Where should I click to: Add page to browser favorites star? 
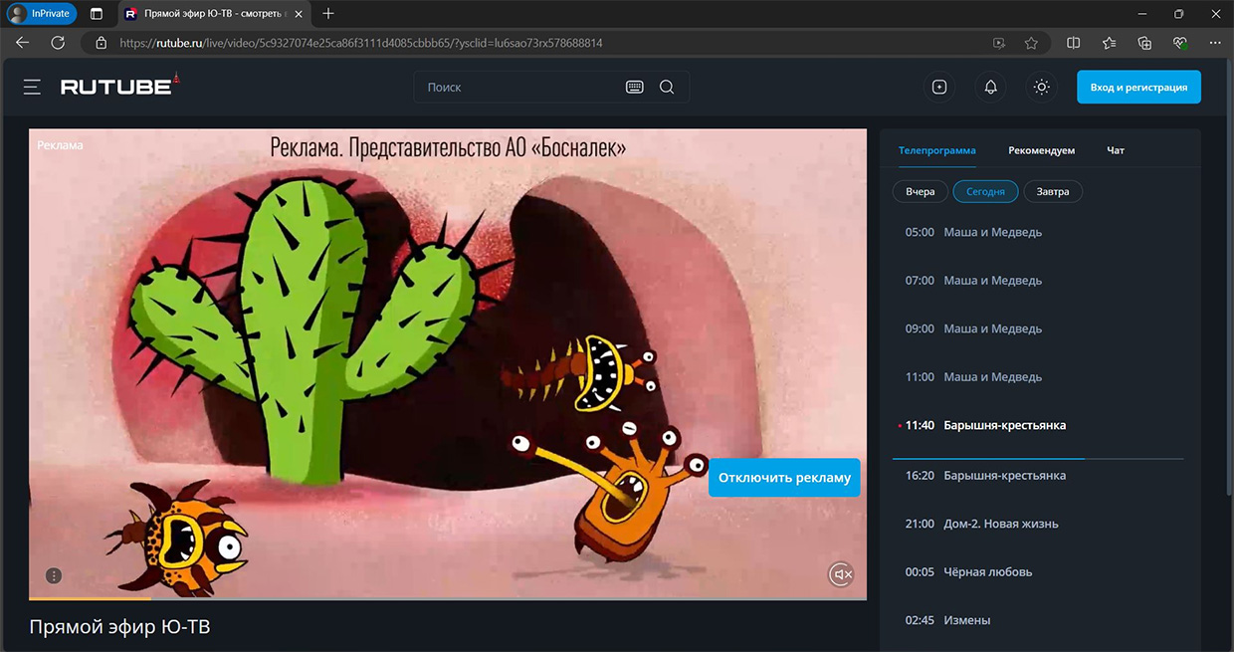pyautogui.click(x=1031, y=43)
